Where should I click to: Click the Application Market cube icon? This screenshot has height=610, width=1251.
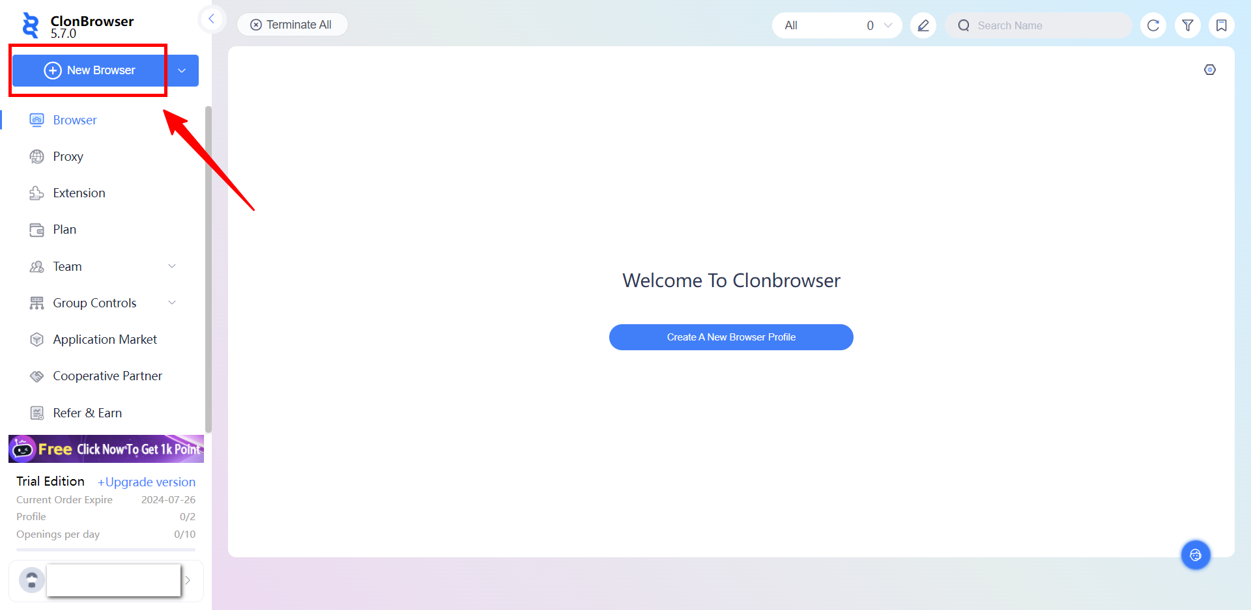pyautogui.click(x=37, y=339)
